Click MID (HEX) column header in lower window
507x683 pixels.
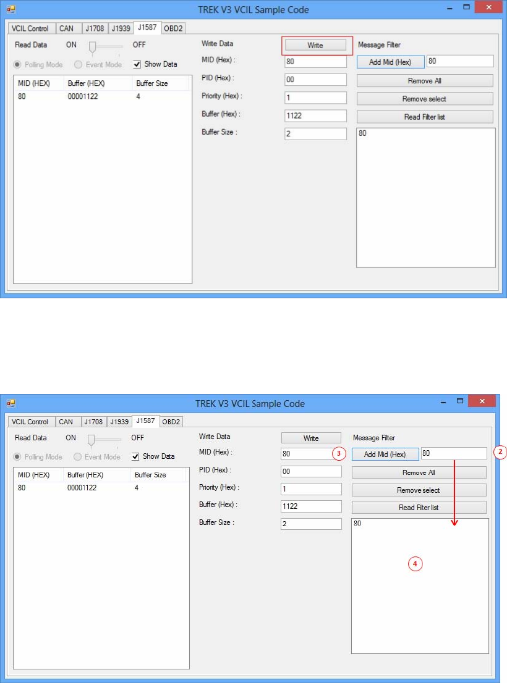coord(39,475)
